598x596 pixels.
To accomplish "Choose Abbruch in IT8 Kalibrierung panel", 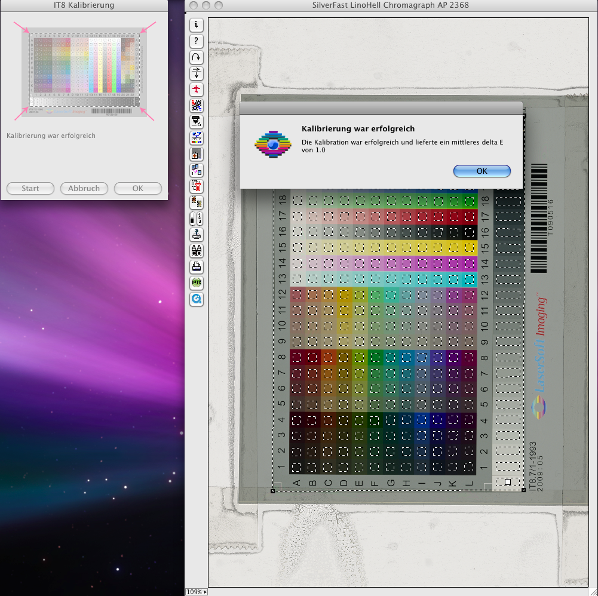I will pyautogui.click(x=84, y=188).
